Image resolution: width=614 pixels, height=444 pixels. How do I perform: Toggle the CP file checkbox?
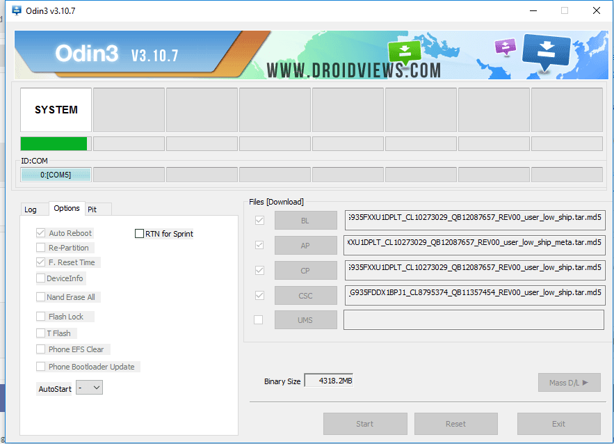(259, 270)
